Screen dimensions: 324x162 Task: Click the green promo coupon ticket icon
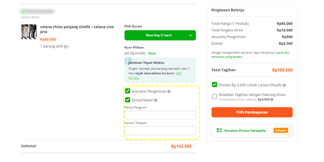(219, 130)
